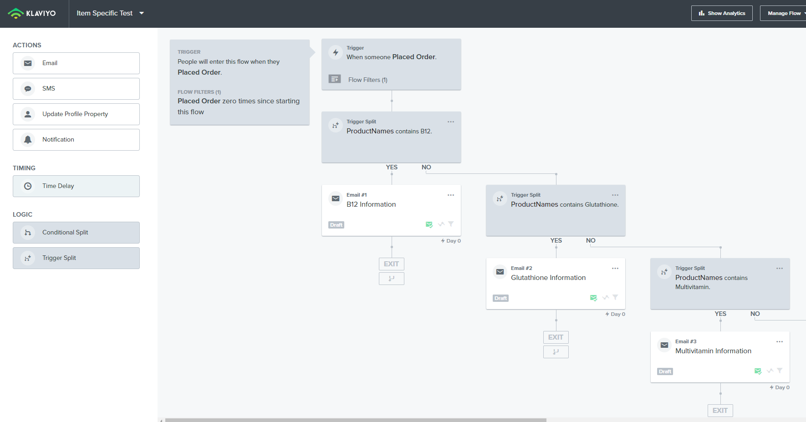Viewport: 806px width, 422px height.
Task: Click the SMS action label
Action: (x=49, y=89)
